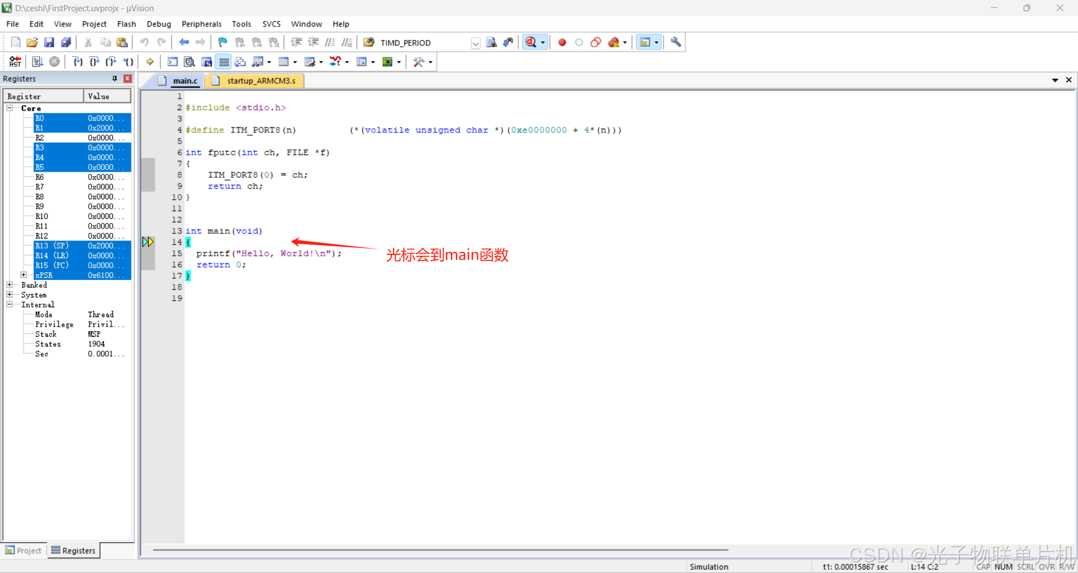Click the Value column header
Viewport: 1078px width, 573px height.
[107, 97]
